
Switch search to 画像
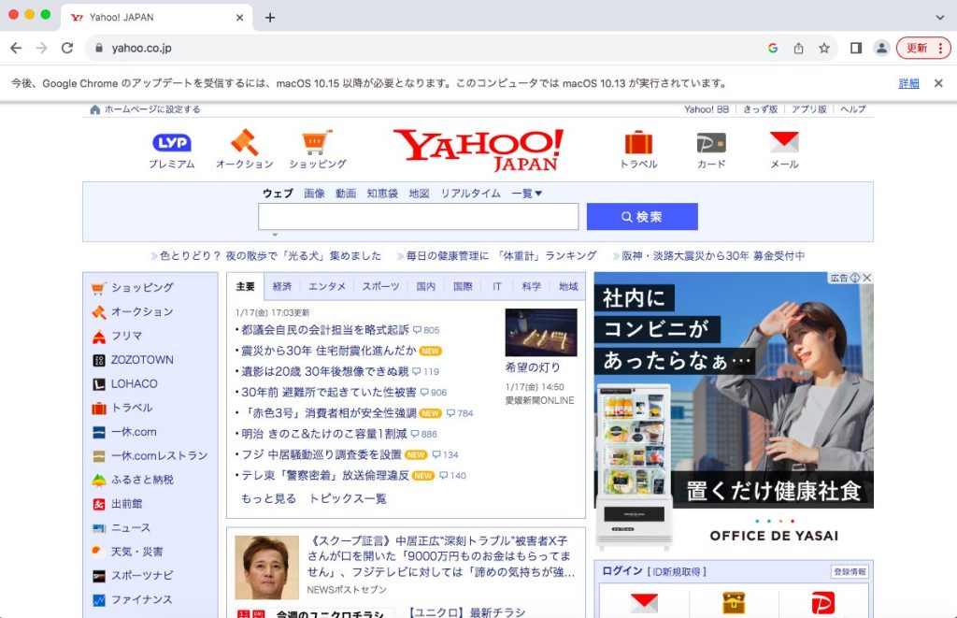[314, 194]
